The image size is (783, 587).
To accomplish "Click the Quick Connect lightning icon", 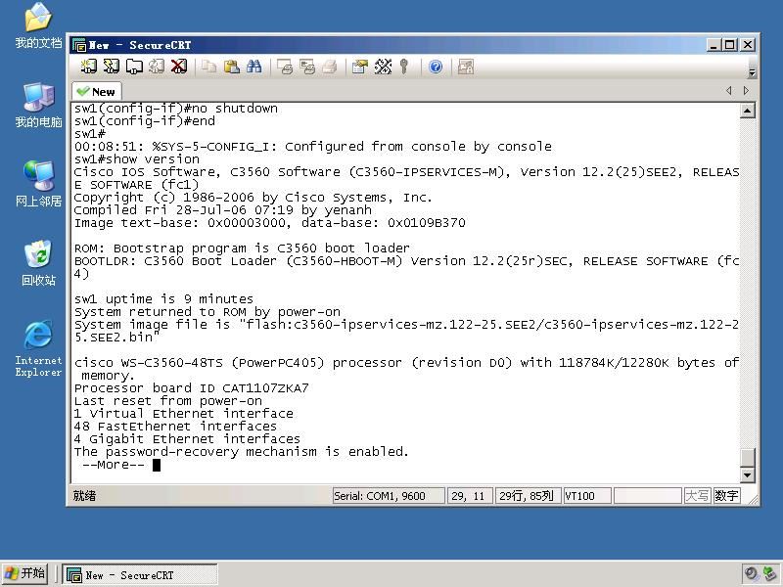I will [x=112, y=67].
